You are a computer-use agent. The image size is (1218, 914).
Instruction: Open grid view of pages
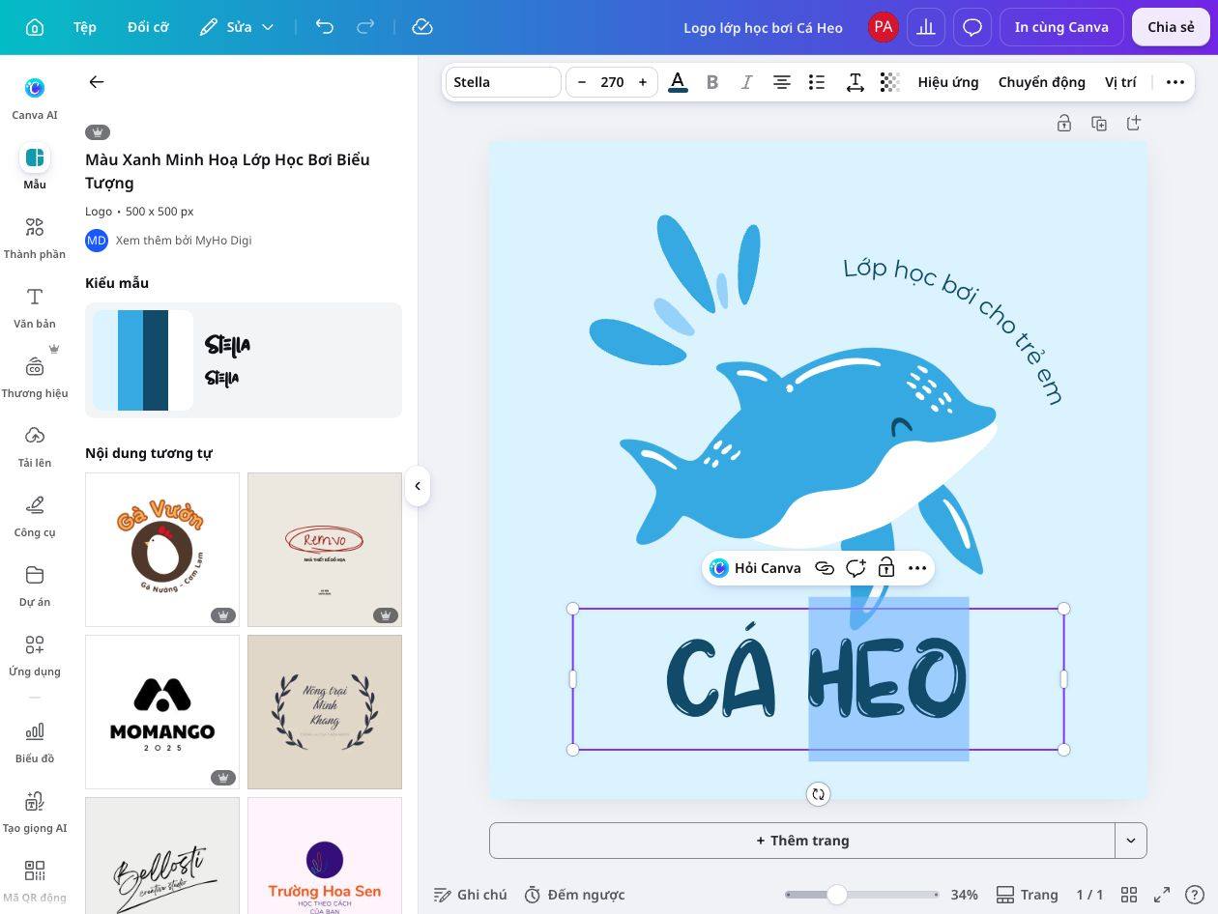pos(1128,895)
